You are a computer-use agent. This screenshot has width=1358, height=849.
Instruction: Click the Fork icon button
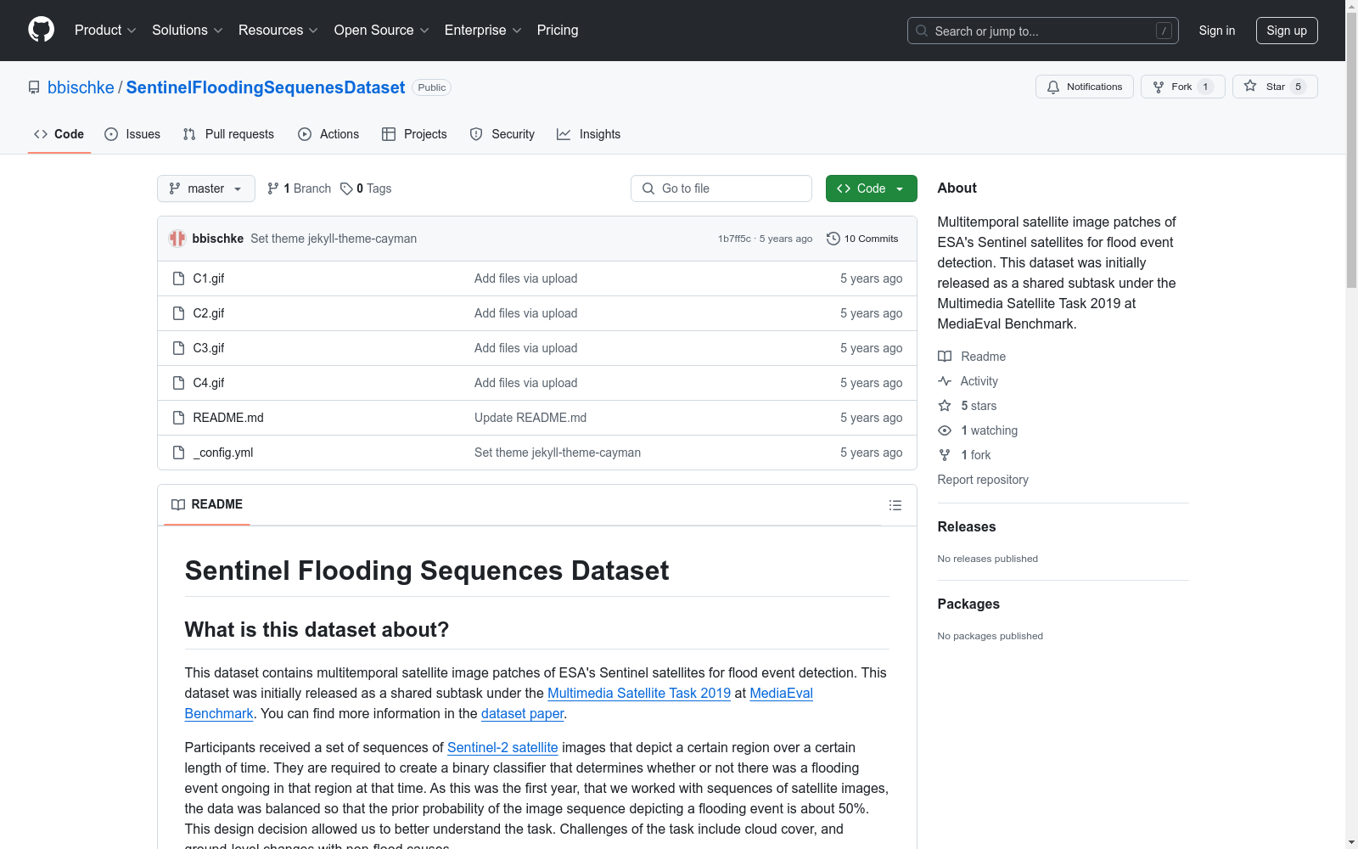[x=1159, y=87]
